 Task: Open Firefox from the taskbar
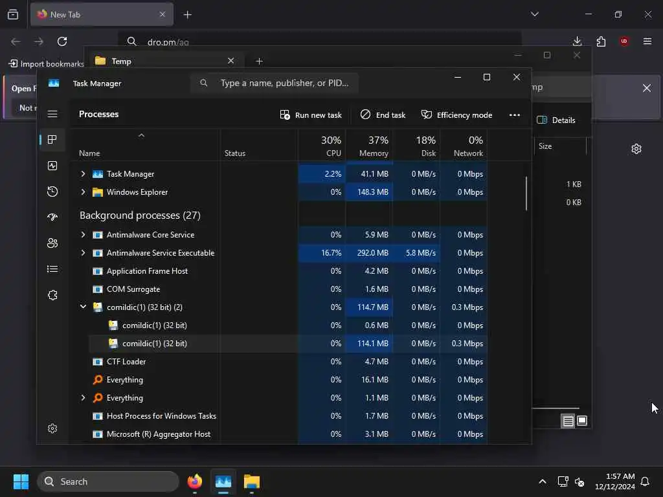click(194, 481)
